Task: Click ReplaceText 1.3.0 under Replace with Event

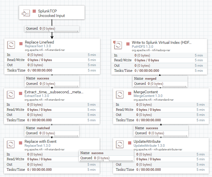Action: click(x=37, y=146)
